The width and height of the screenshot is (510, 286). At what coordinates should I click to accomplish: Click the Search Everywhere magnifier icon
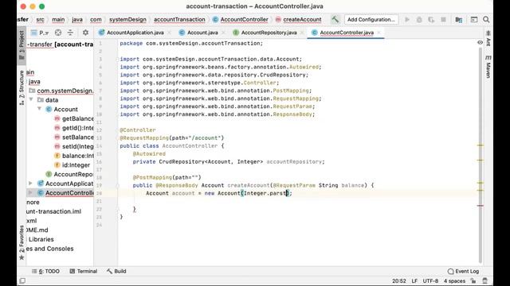tap(486, 20)
